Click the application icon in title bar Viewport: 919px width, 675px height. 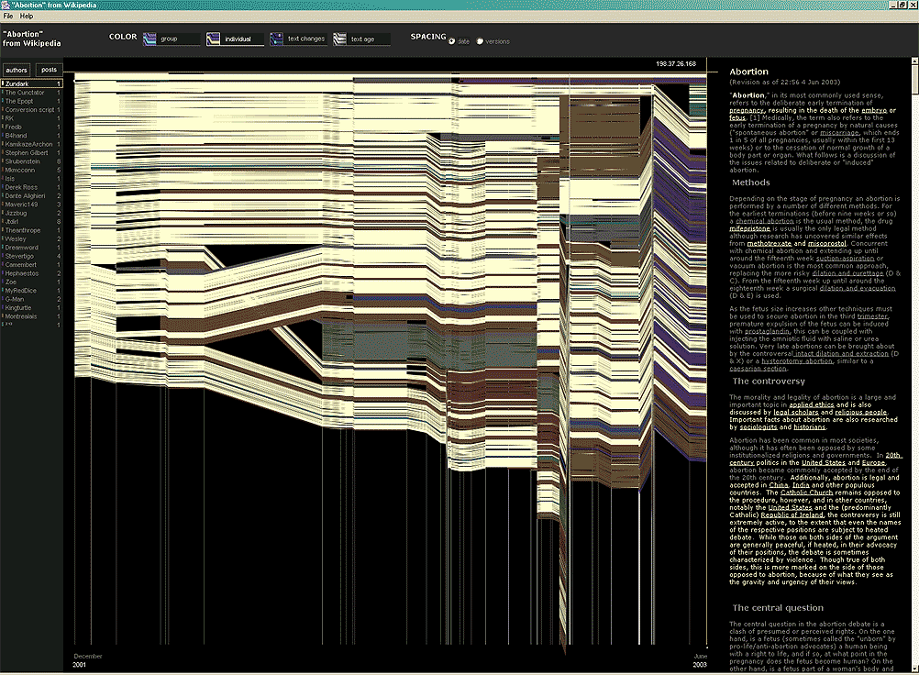click(6, 5)
